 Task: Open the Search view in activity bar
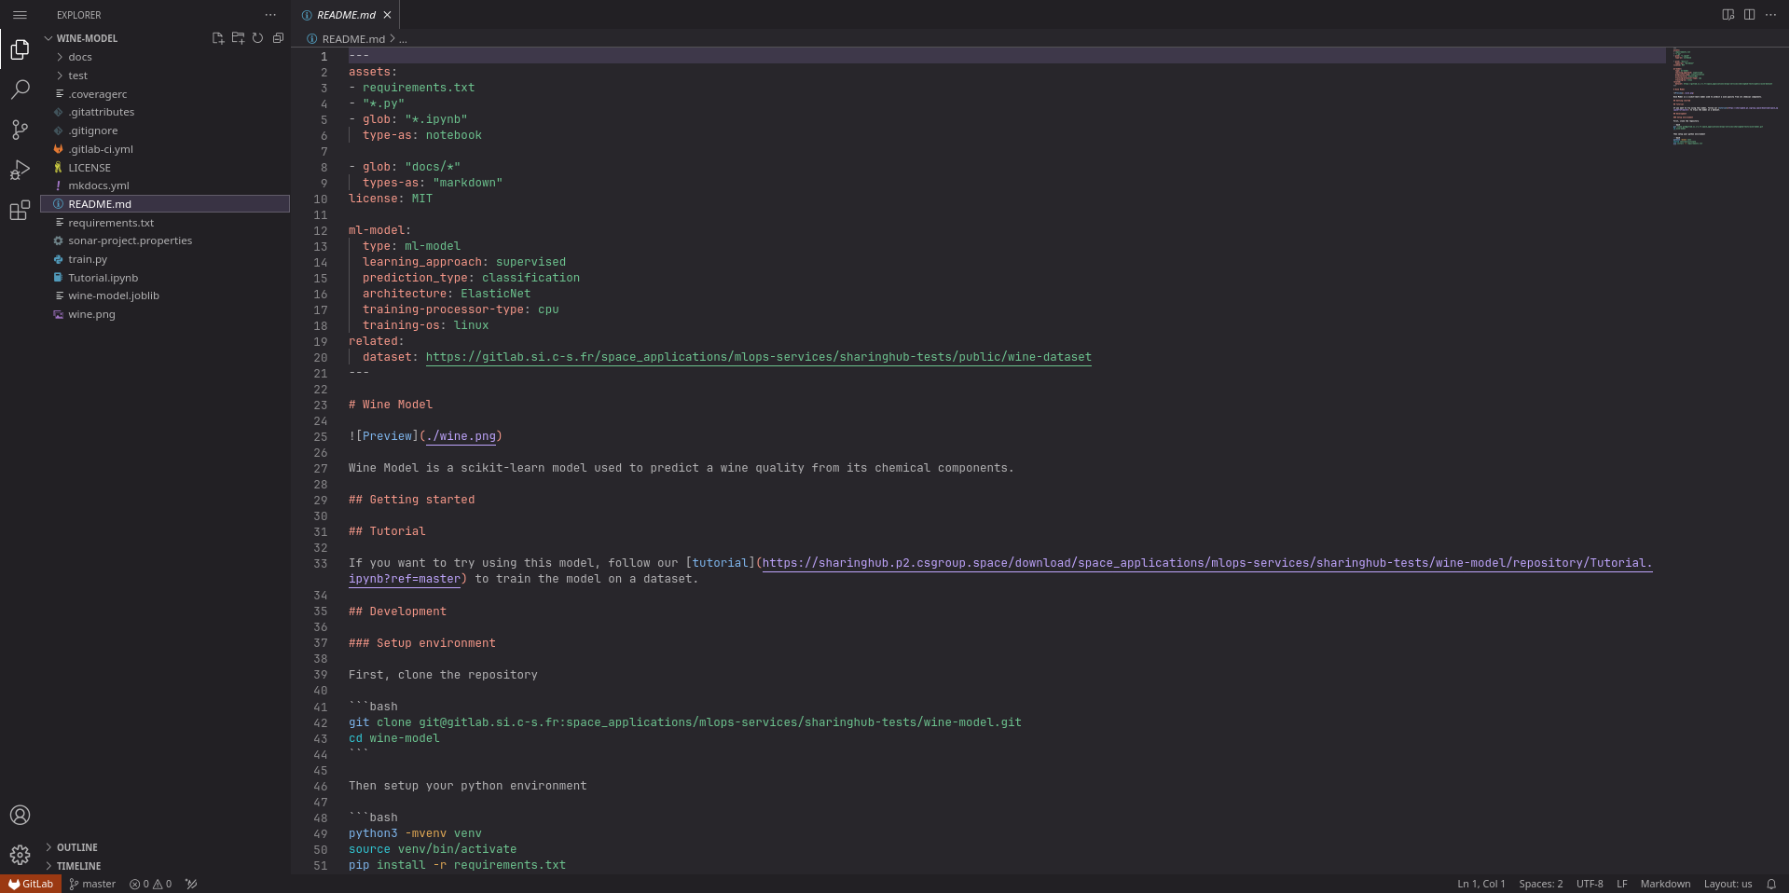(x=20, y=89)
